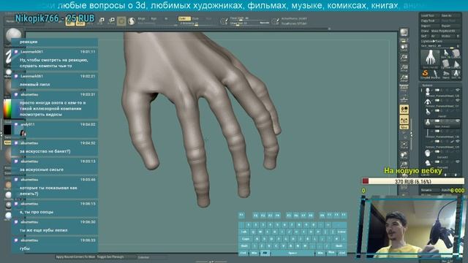
Task: Select the SimpleBrush orange S tool icon
Action: point(425,74)
